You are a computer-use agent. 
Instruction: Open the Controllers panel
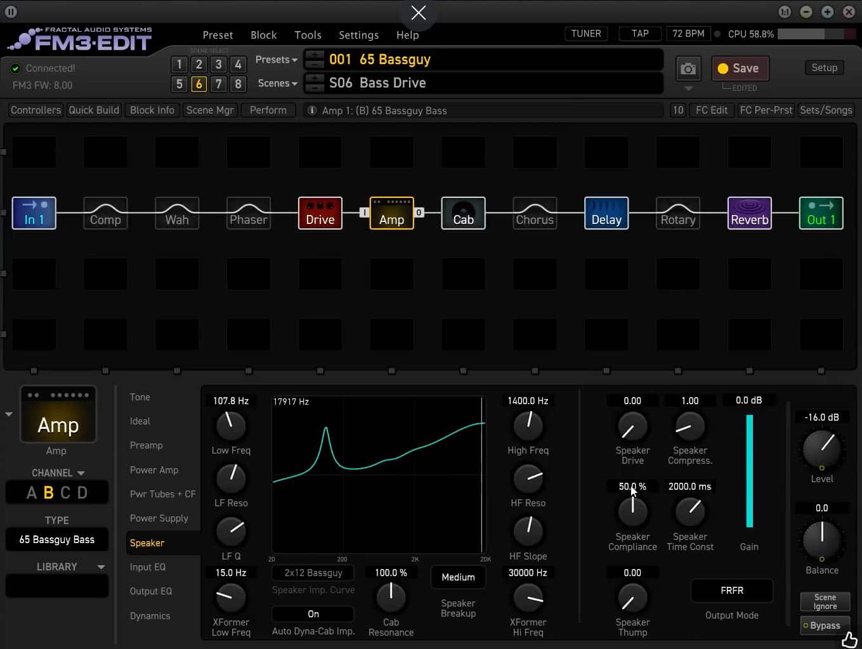(x=36, y=110)
